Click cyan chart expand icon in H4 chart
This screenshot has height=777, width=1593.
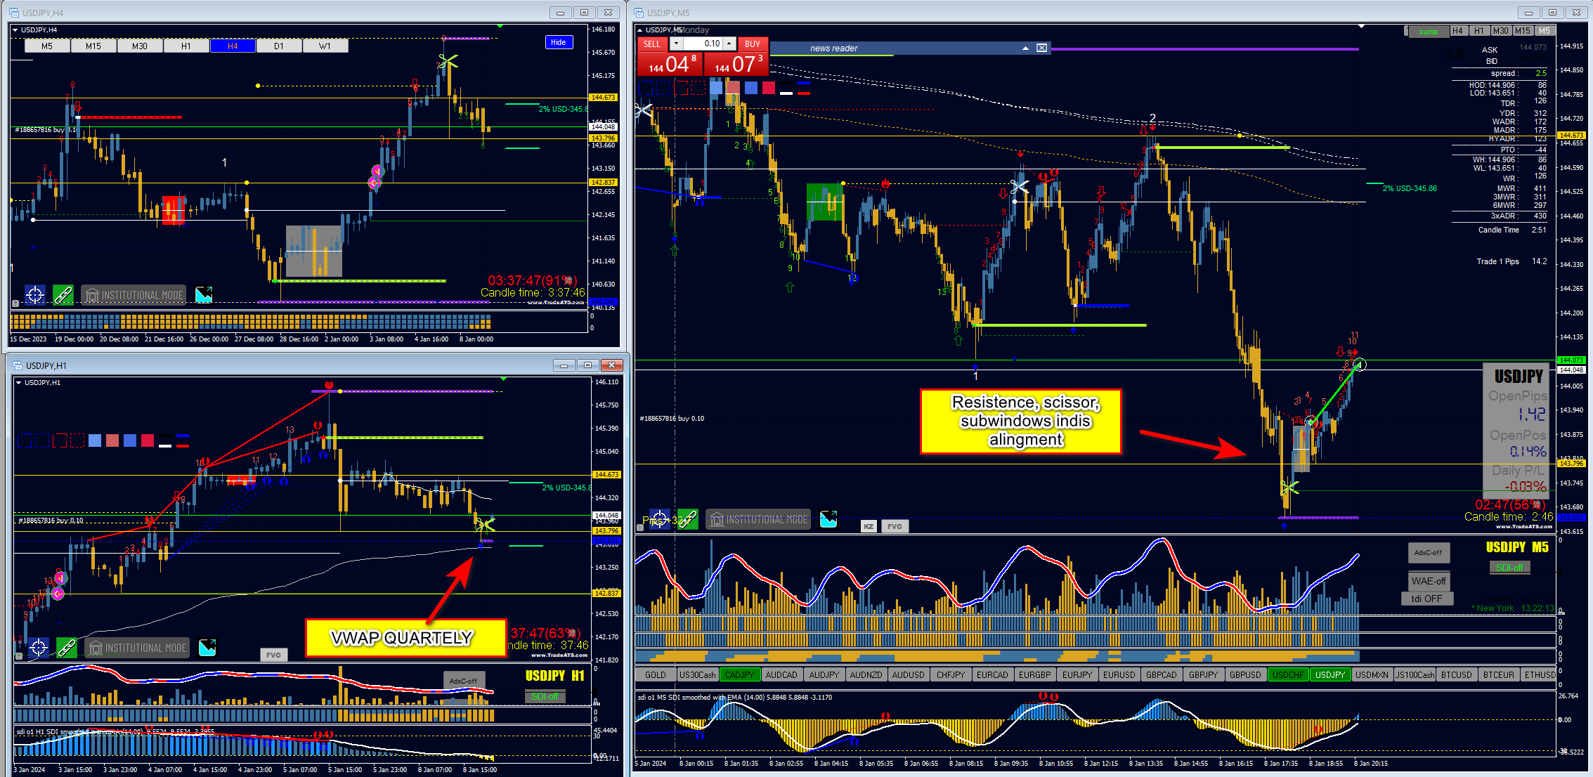coord(204,294)
